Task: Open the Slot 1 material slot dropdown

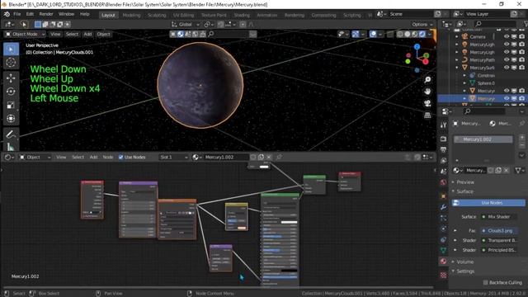Action: [x=174, y=158]
